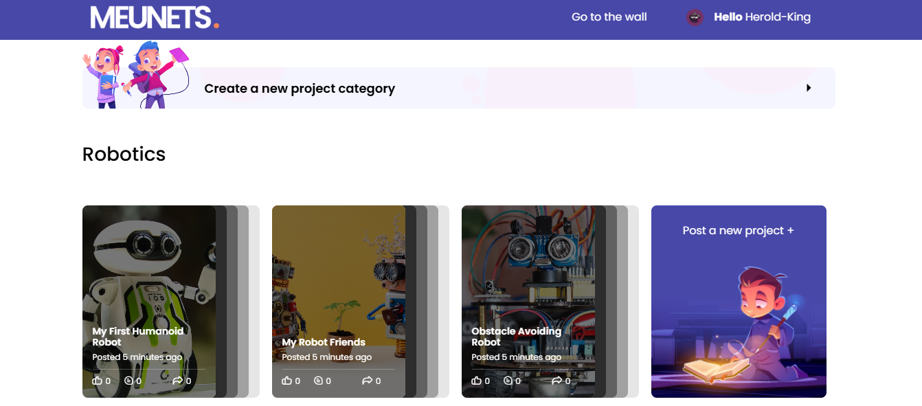
Task: Go to the wall
Action: [x=609, y=17]
